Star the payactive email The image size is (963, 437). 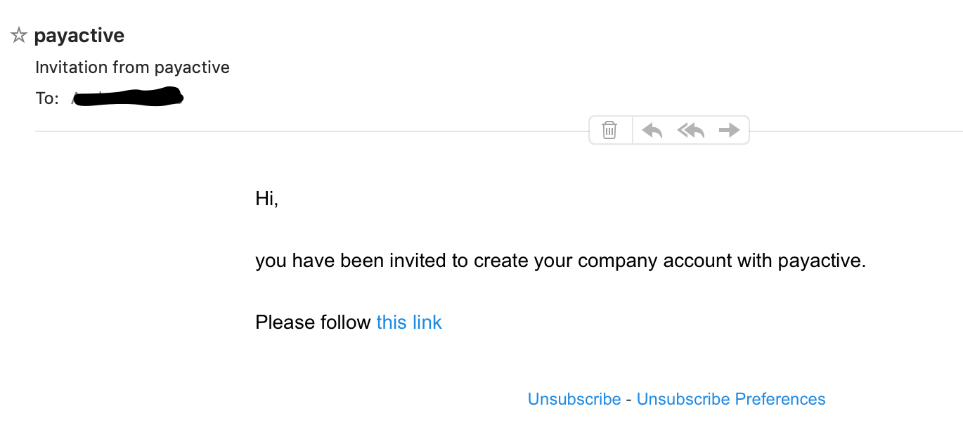pos(19,36)
